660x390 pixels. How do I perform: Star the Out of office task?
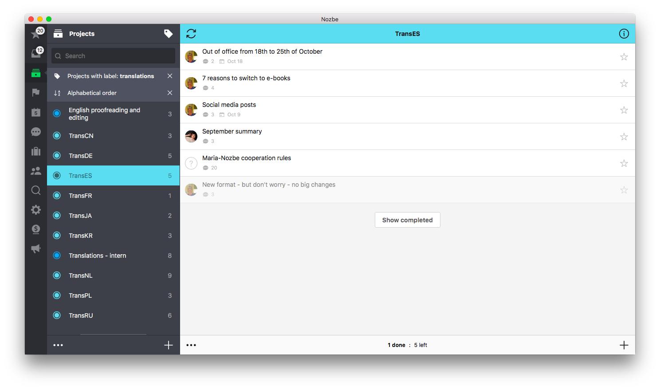click(624, 57)
